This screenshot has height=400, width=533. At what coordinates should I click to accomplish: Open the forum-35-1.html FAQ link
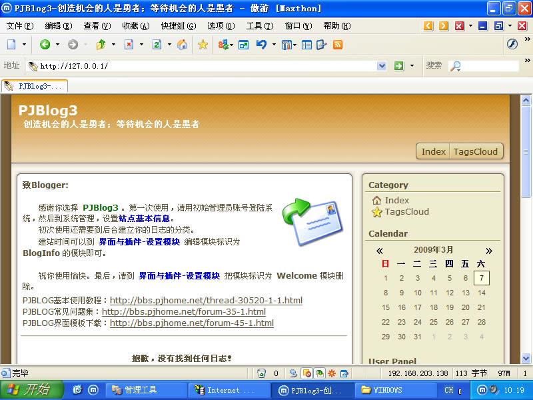[184, 311]
